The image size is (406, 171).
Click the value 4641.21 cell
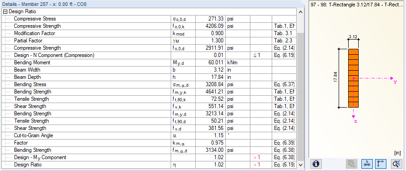tap(211, 92)
